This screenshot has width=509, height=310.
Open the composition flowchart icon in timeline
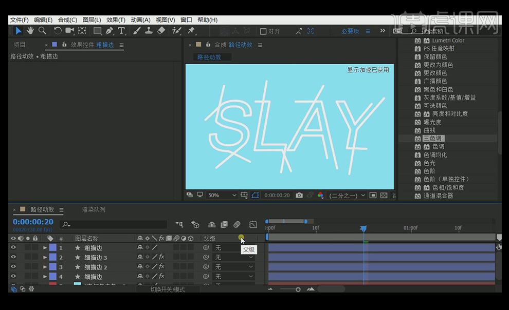point(179,224)
